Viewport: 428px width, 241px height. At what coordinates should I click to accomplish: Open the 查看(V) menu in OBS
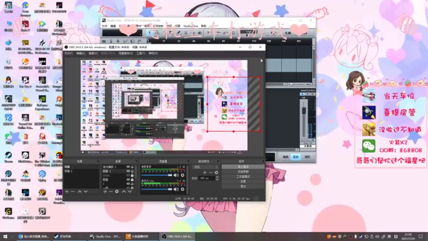coord(93,53)
